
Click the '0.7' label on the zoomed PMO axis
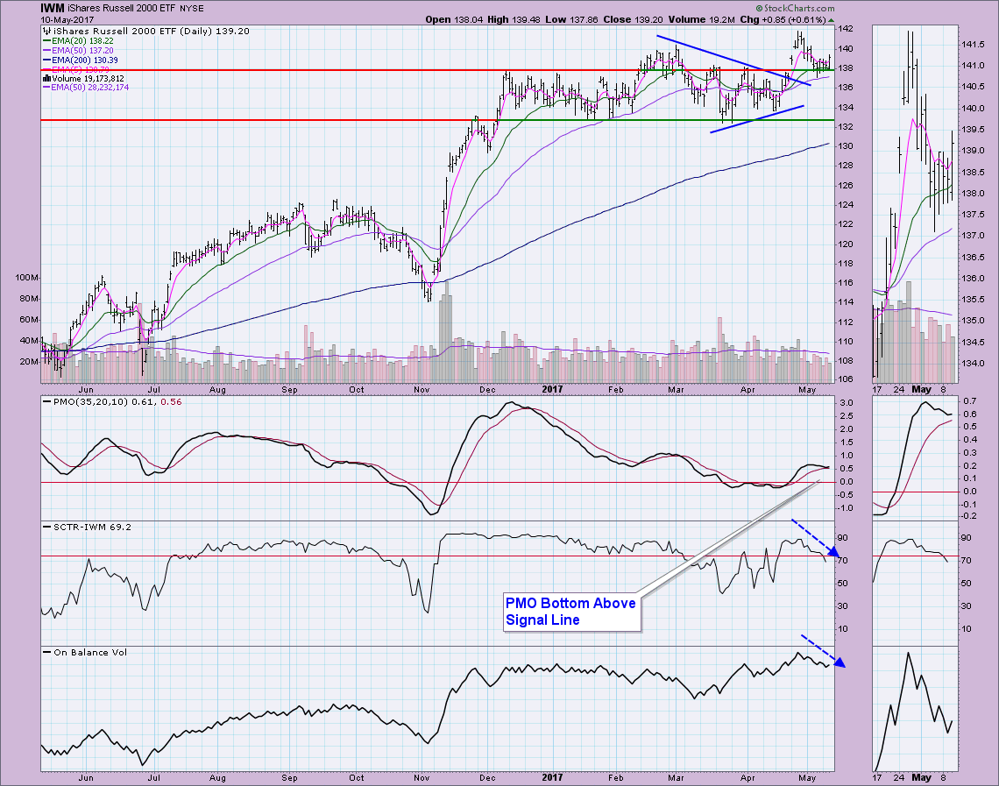970,401
